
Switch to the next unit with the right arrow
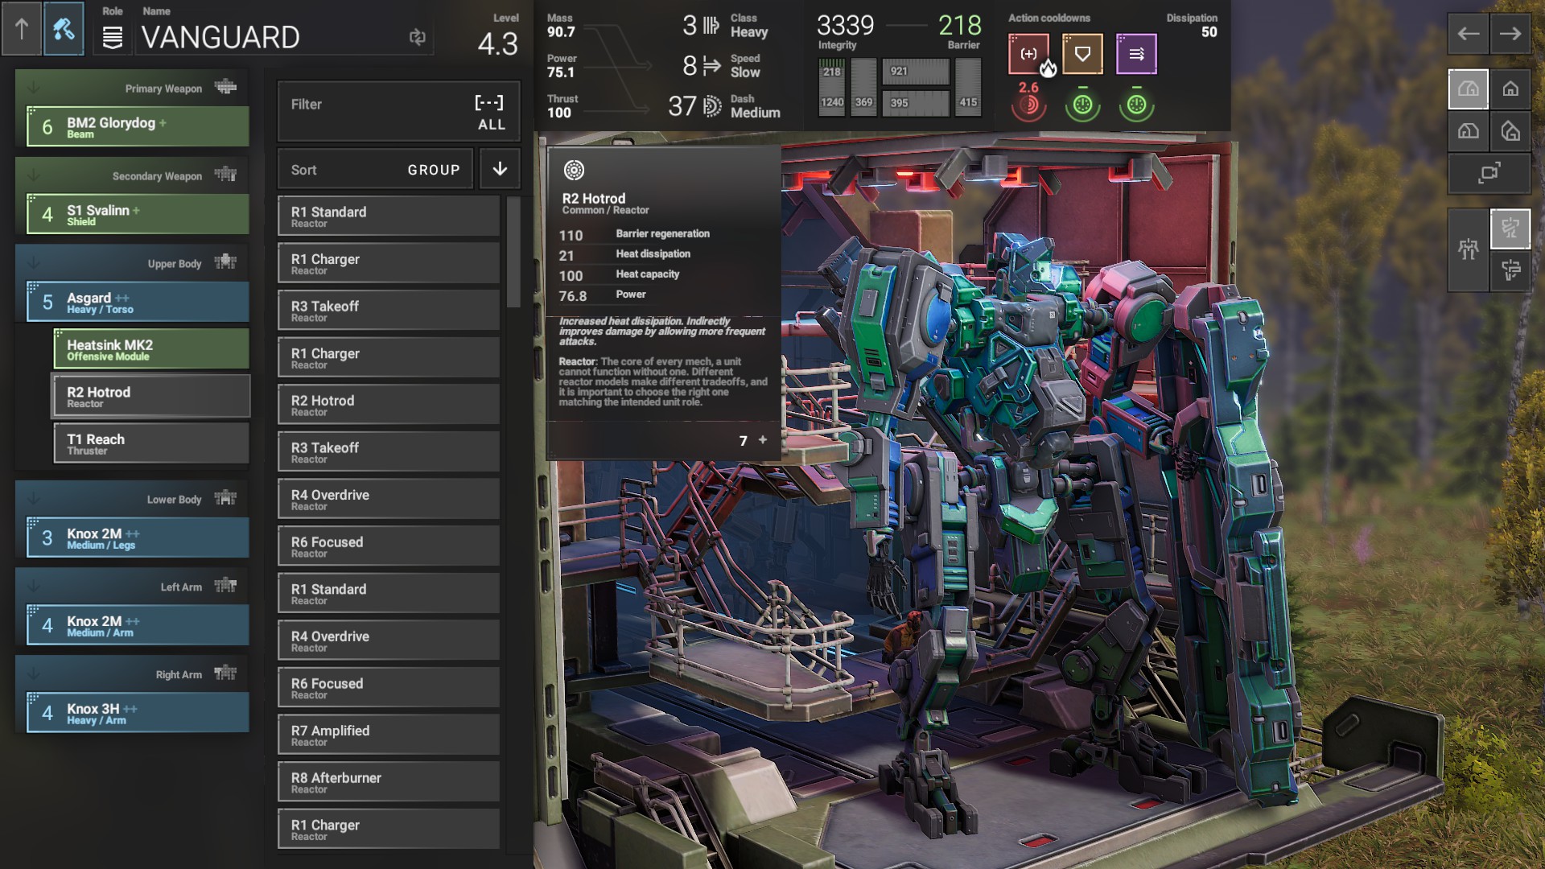[x=1510, y=34]
